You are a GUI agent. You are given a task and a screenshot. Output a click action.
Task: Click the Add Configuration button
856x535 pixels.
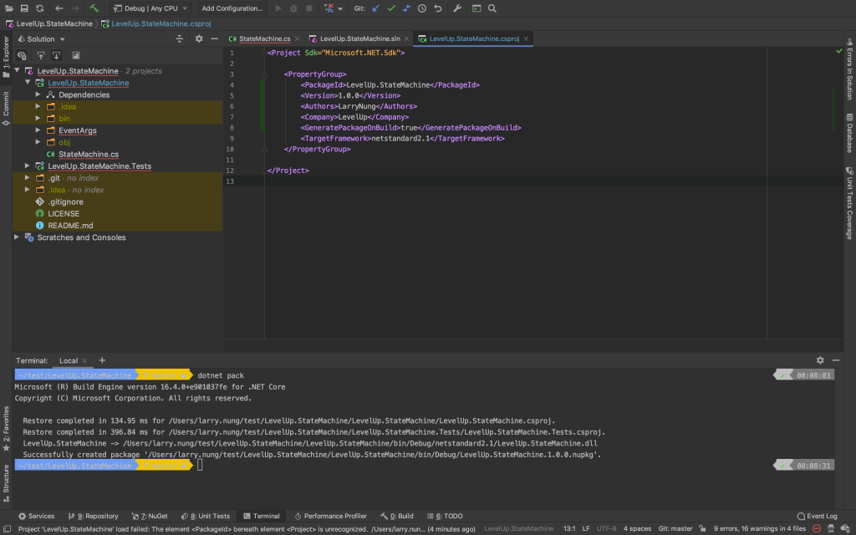(x=232, y=8)
